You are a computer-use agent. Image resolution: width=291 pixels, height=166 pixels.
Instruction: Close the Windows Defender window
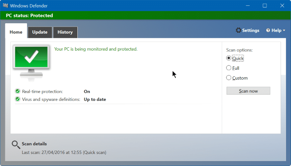point(282,5)
